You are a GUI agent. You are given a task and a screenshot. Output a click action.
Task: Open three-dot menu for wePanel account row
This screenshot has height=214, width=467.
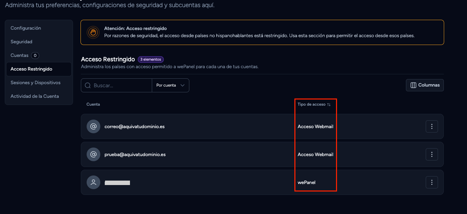coord(432,182)
